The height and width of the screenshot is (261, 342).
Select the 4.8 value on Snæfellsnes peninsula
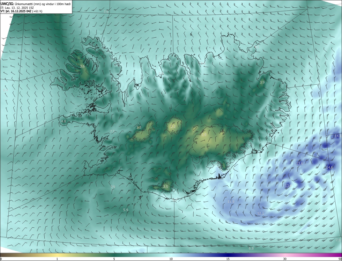(x=64, y=121)
